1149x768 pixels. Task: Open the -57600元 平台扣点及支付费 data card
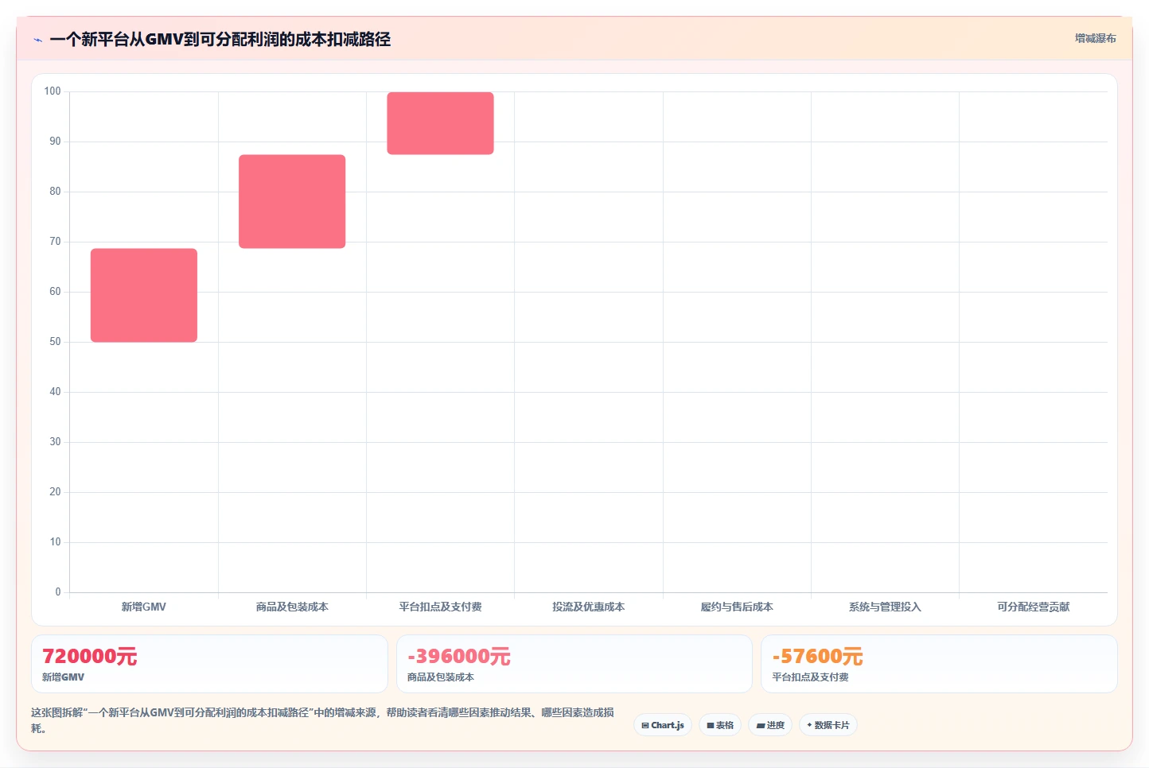tap(939, 664)
